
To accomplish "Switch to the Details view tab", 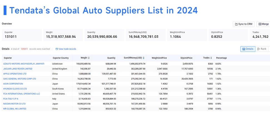I will (248, 49).
